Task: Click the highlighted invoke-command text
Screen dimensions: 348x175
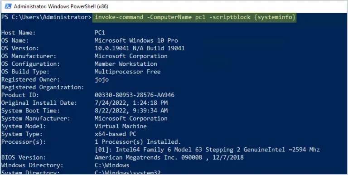Action: tap(195, 17)
